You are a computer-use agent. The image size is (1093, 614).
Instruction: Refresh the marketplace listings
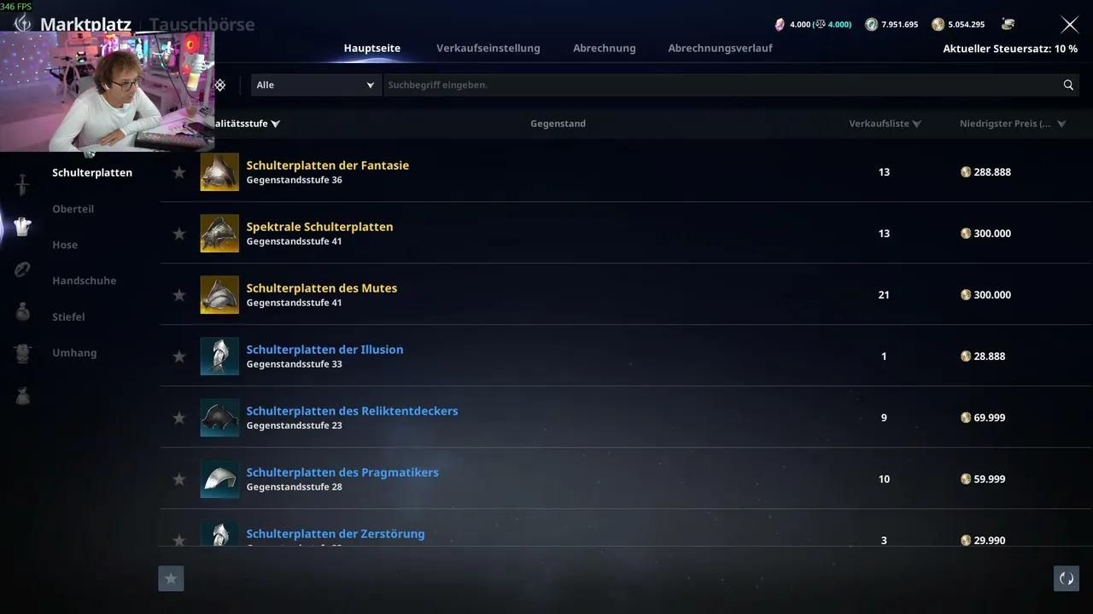point(1067,578)
